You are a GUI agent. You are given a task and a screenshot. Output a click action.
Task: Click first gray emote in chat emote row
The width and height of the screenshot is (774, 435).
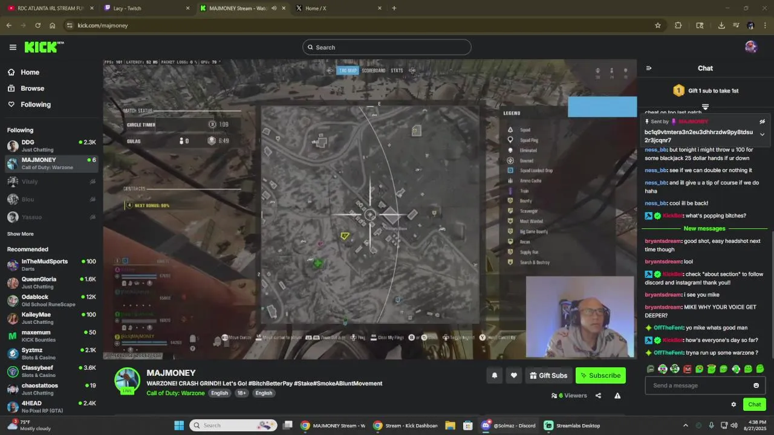pyautogui.click(x=651, y=369)
